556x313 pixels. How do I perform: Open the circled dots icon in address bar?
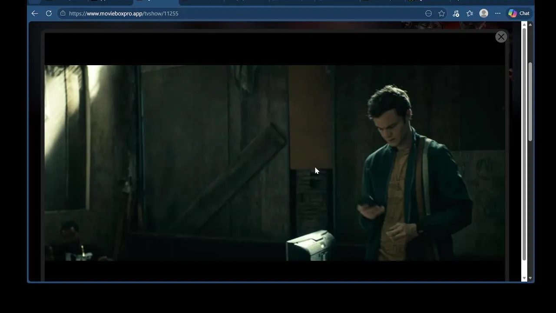(x=428, y=13)
